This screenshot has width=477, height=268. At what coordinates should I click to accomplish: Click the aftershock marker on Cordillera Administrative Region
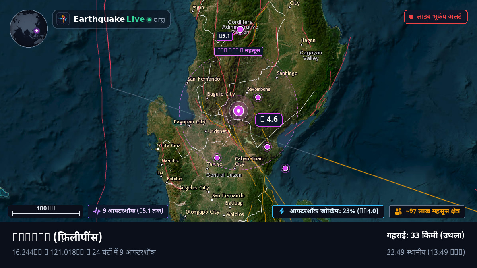(x=240, y=29)
